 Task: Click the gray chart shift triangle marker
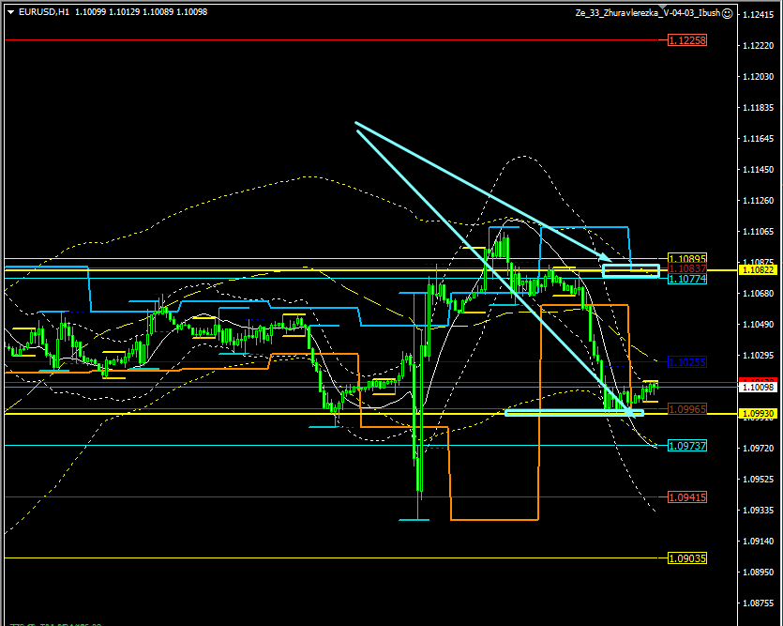pos(663,6)
